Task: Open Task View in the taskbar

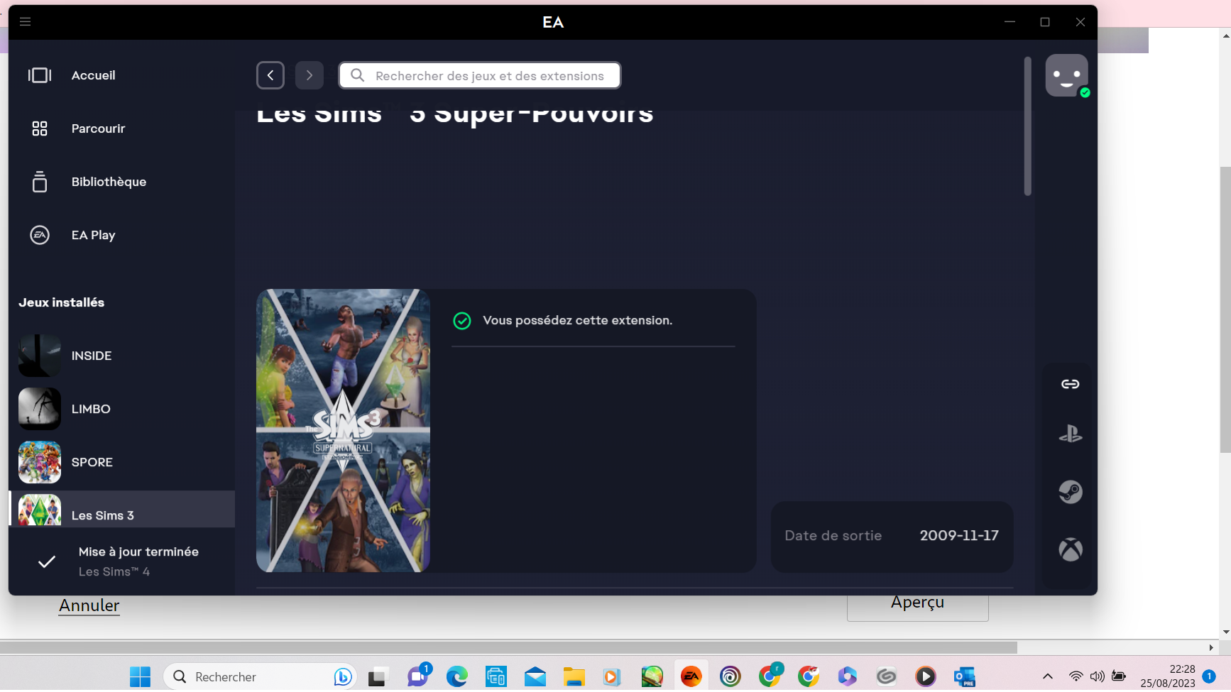Action: pos(378,676)
